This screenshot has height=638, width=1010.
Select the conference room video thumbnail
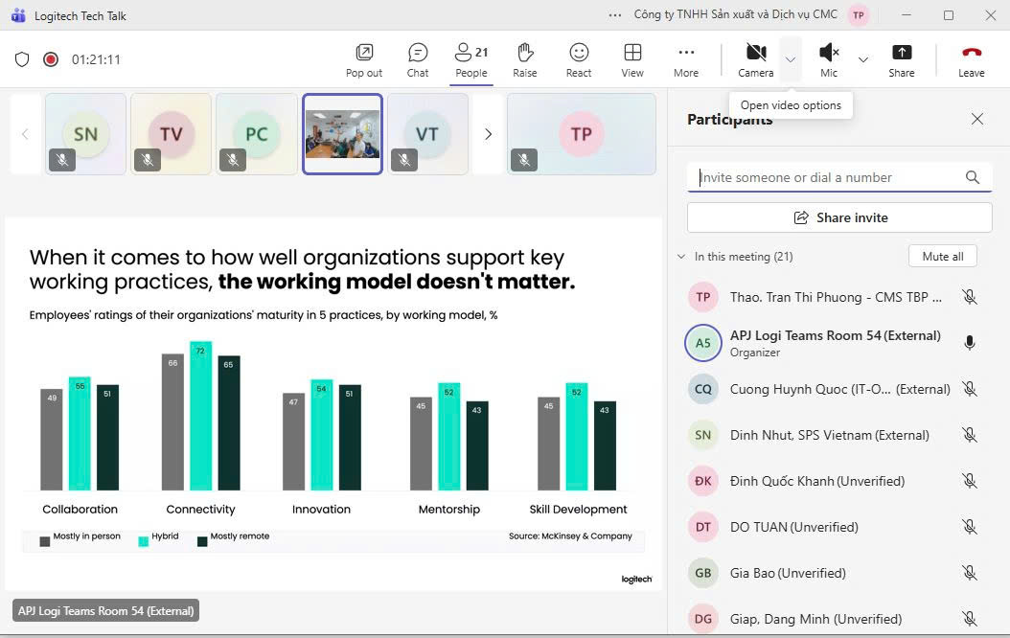tap(343, 134)
